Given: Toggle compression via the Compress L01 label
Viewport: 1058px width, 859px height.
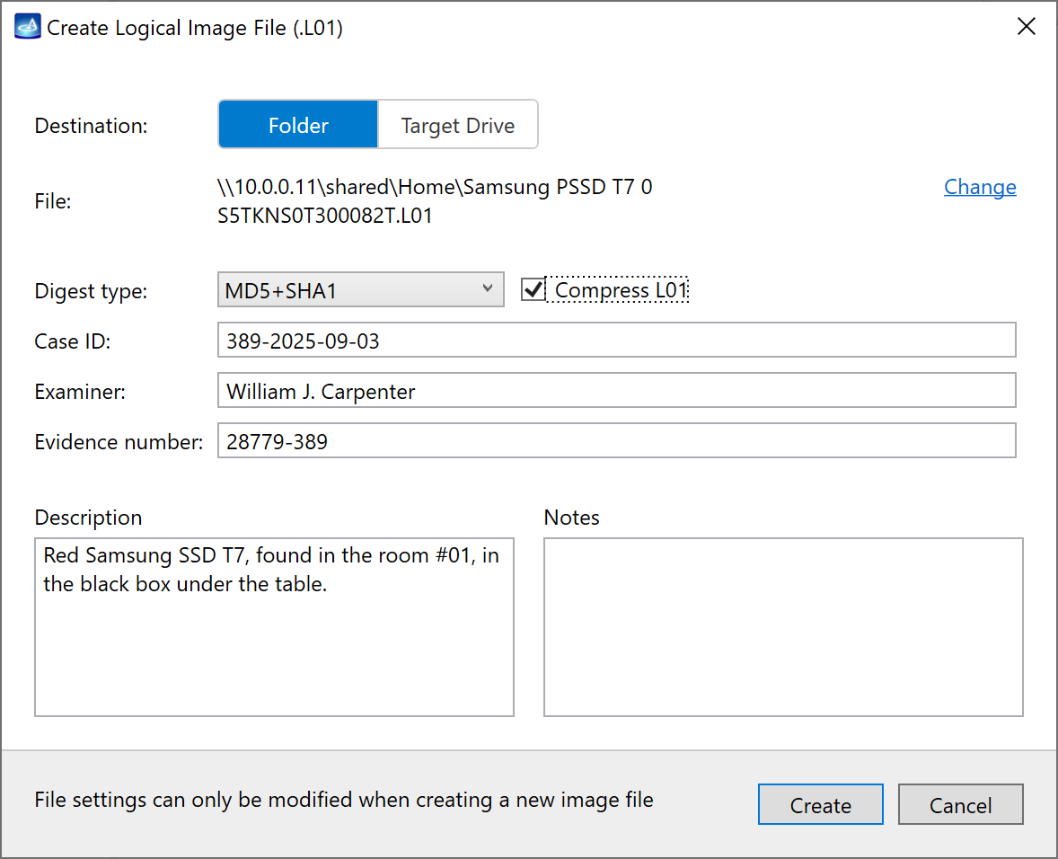Looking at the screenshot, I should 620,289.
